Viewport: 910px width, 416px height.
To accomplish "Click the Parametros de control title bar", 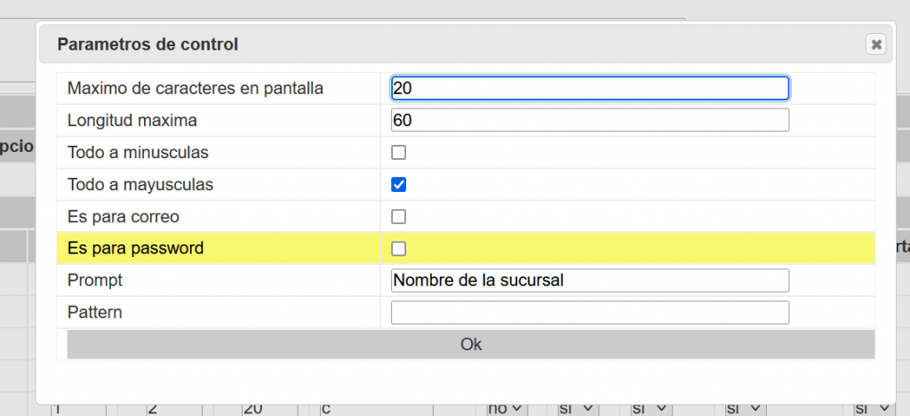I will (444, 44).
